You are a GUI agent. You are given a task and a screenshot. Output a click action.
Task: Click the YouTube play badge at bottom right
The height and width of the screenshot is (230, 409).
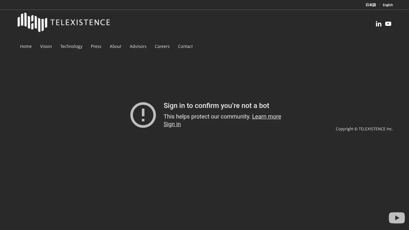point(397,218)
